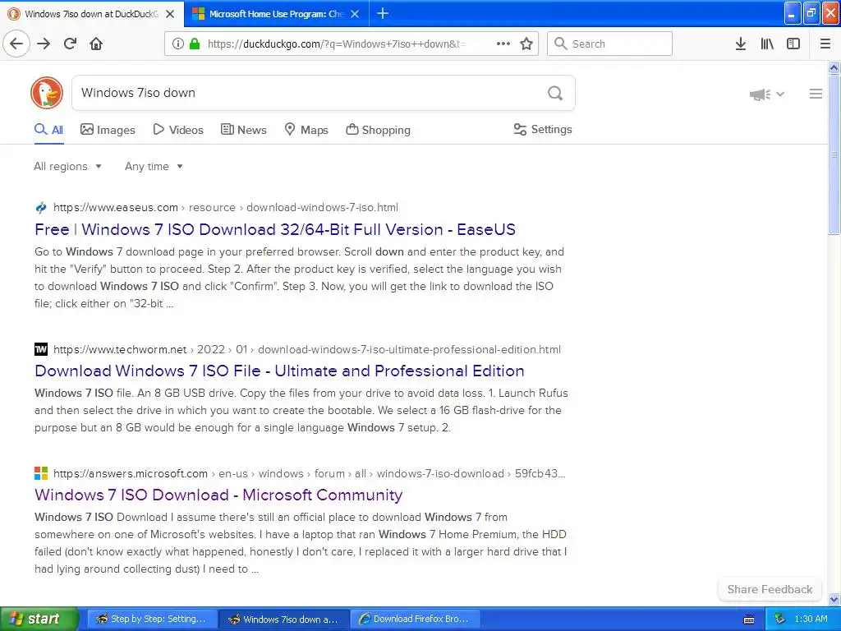Image resolution: width=841 pixels, height=631 pixels.
Task: Switch to News results
Action: point(243,130)
